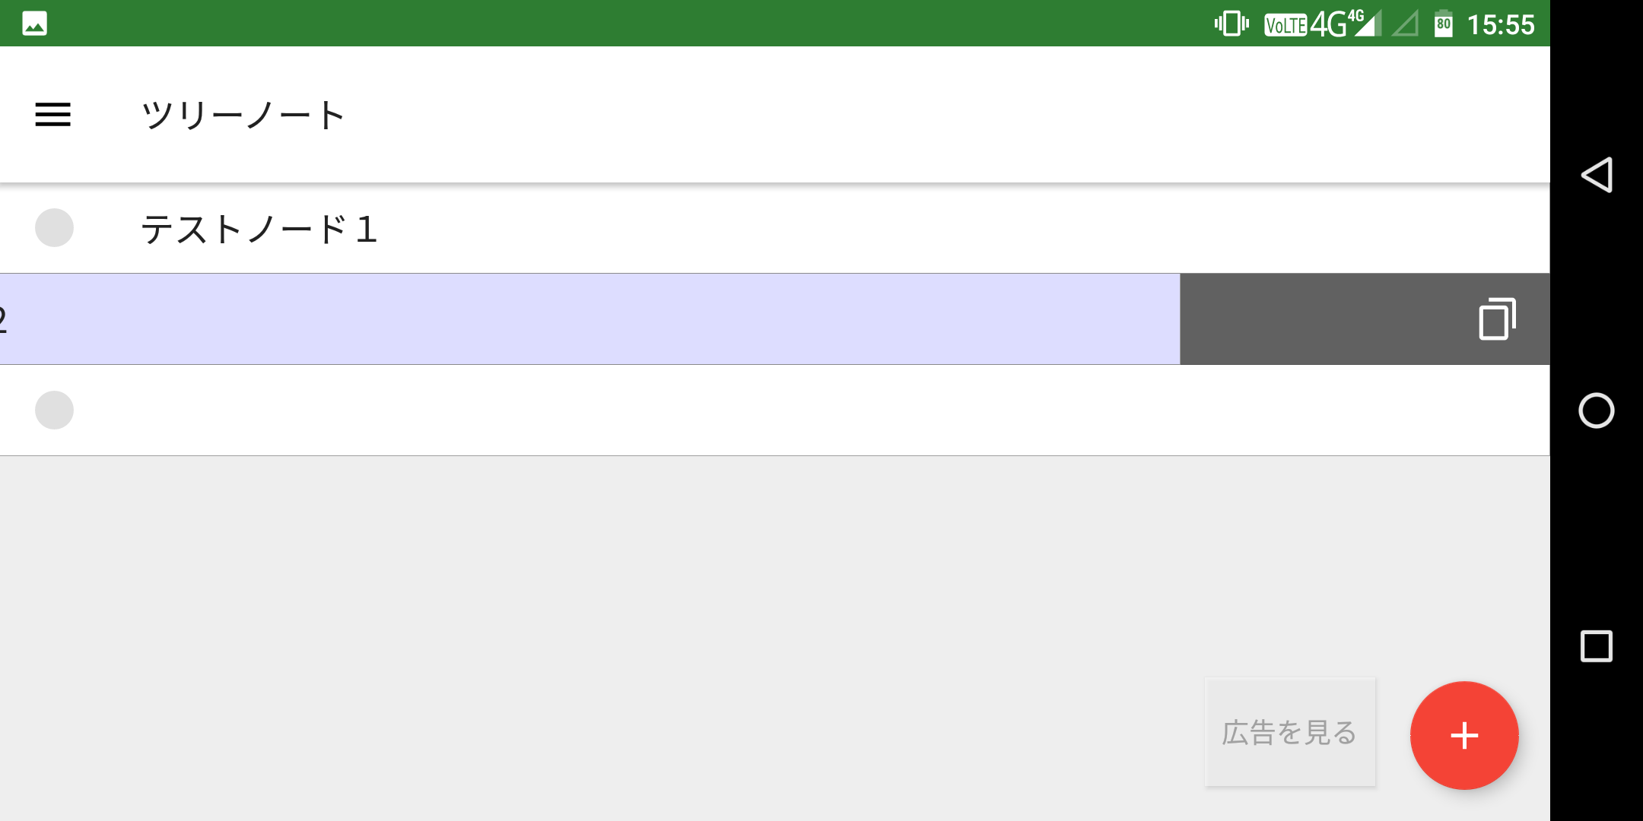Tap the battery indicator in status bar
Viewport: 1643px width, 821px height.
click(x=1443, y=24)
